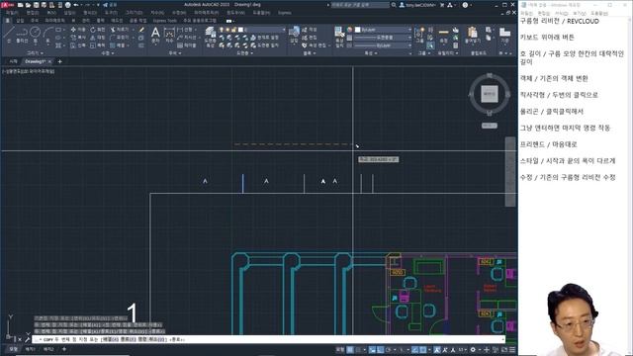Toggle object snap tracking in status bar
This screenshot has height=356, width=633.
tap(414, 349)
